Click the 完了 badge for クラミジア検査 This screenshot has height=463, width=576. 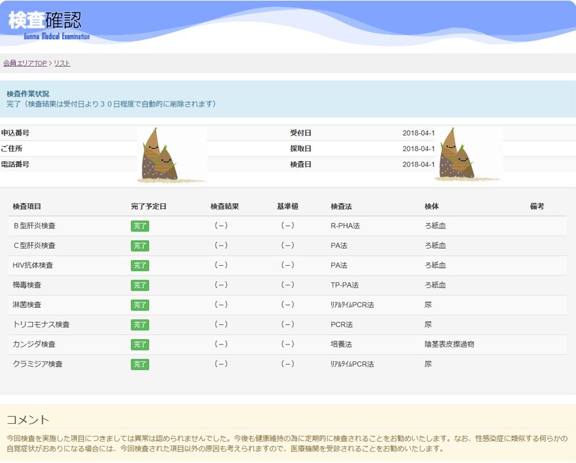[140, 365]
